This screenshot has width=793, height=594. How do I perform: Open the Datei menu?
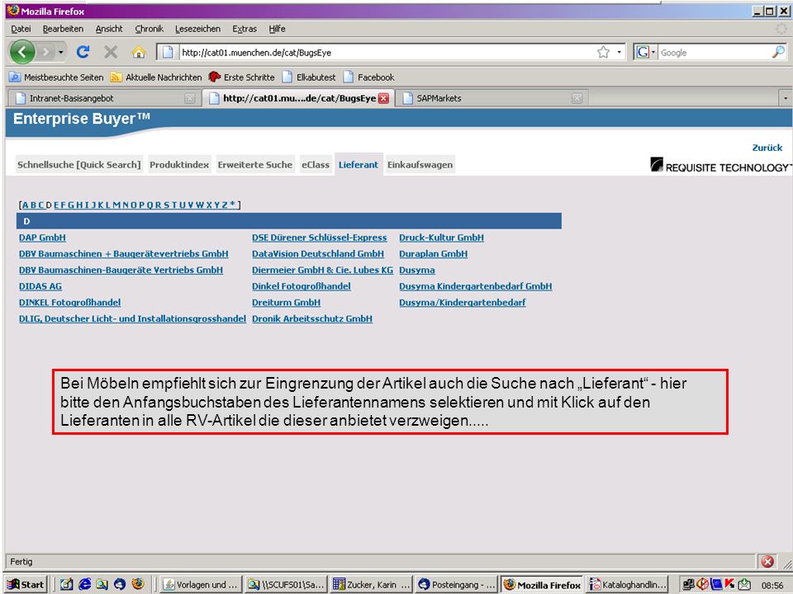(x=21, y=29)
